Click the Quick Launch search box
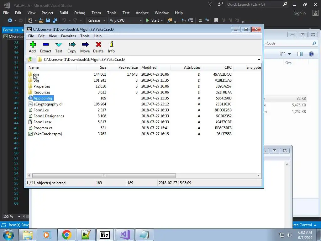 click(257, 4)
